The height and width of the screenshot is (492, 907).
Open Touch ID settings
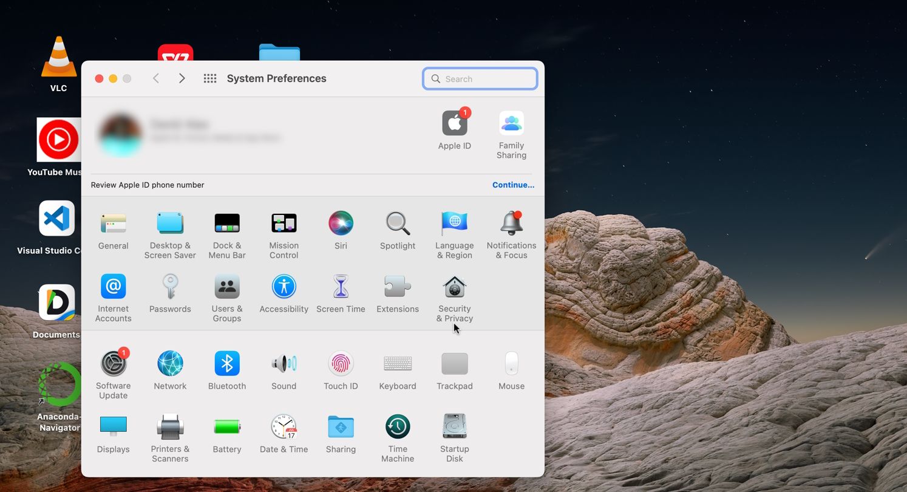[x=341, y=364]
